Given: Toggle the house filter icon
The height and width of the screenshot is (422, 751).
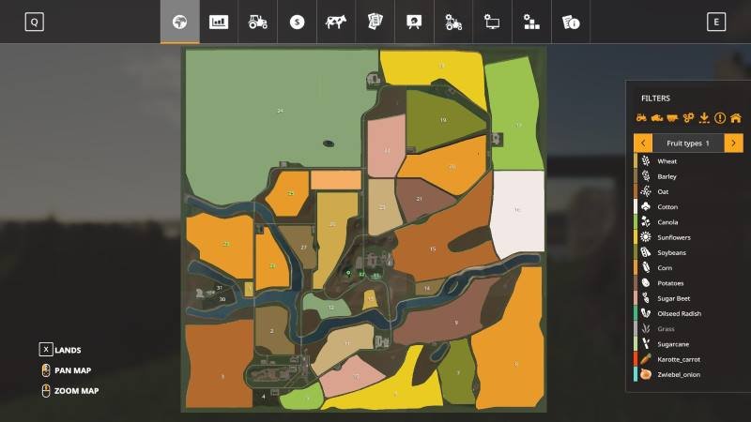Looking at the screenshot, I should pyautogui.click(x=736, y=118).
